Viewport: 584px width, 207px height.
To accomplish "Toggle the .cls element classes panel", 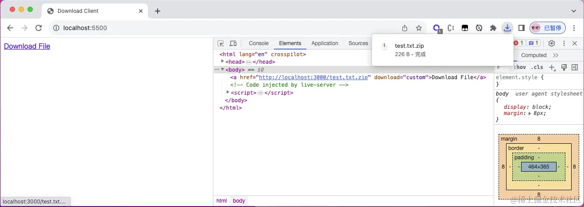I will coord(537,67).
